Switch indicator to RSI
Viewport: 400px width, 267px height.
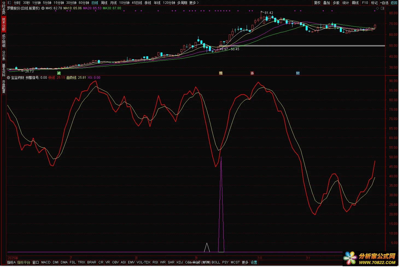pos(155,262)
